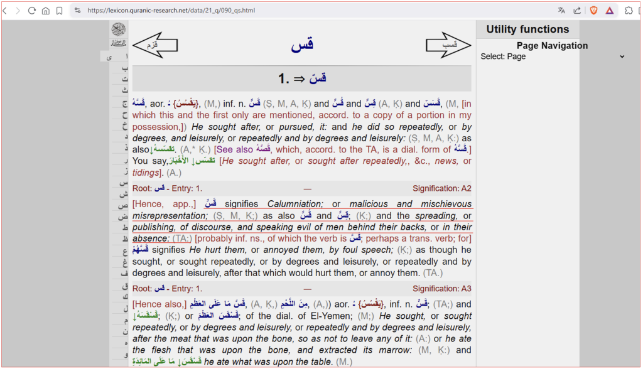This screenshot has width=643, height=369.
Task: Click the Brave Rewards triangle icon
Action: click(610, 11)
